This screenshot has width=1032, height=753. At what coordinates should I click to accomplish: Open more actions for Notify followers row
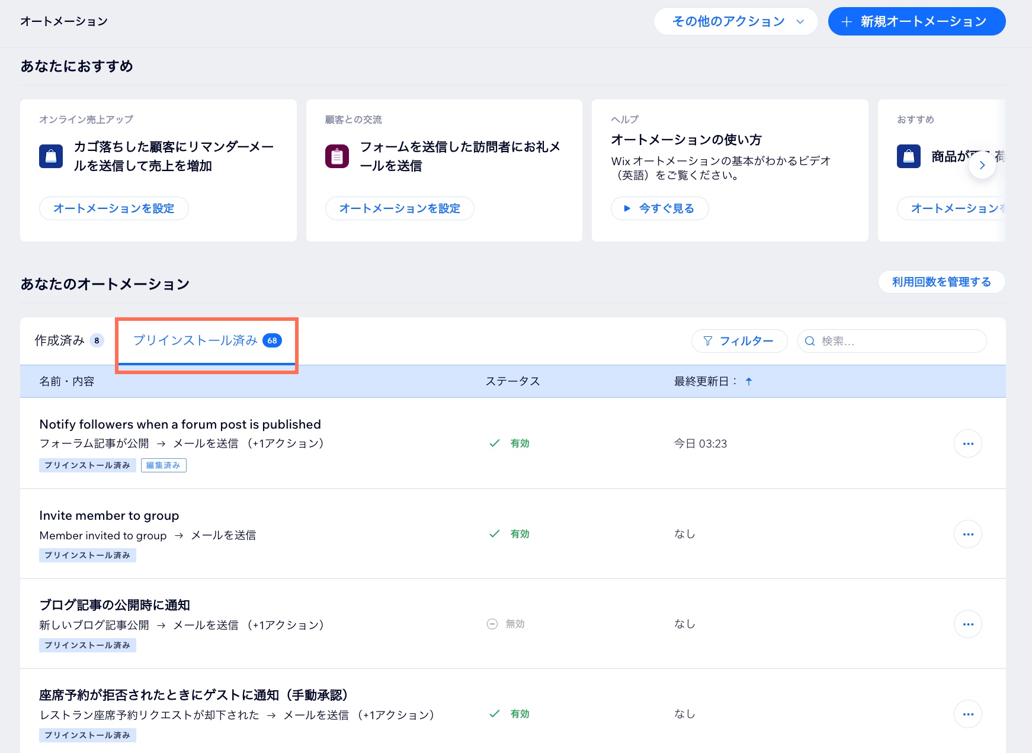pyautogui.click(x=968, y=443)
